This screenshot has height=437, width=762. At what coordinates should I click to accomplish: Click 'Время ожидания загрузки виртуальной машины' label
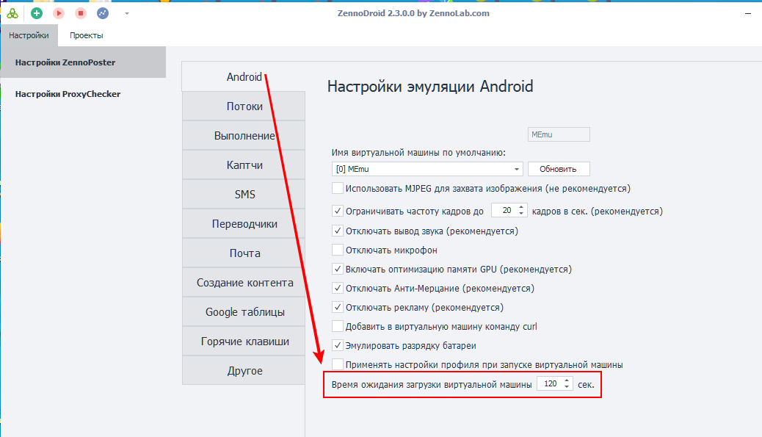(432, 385)
